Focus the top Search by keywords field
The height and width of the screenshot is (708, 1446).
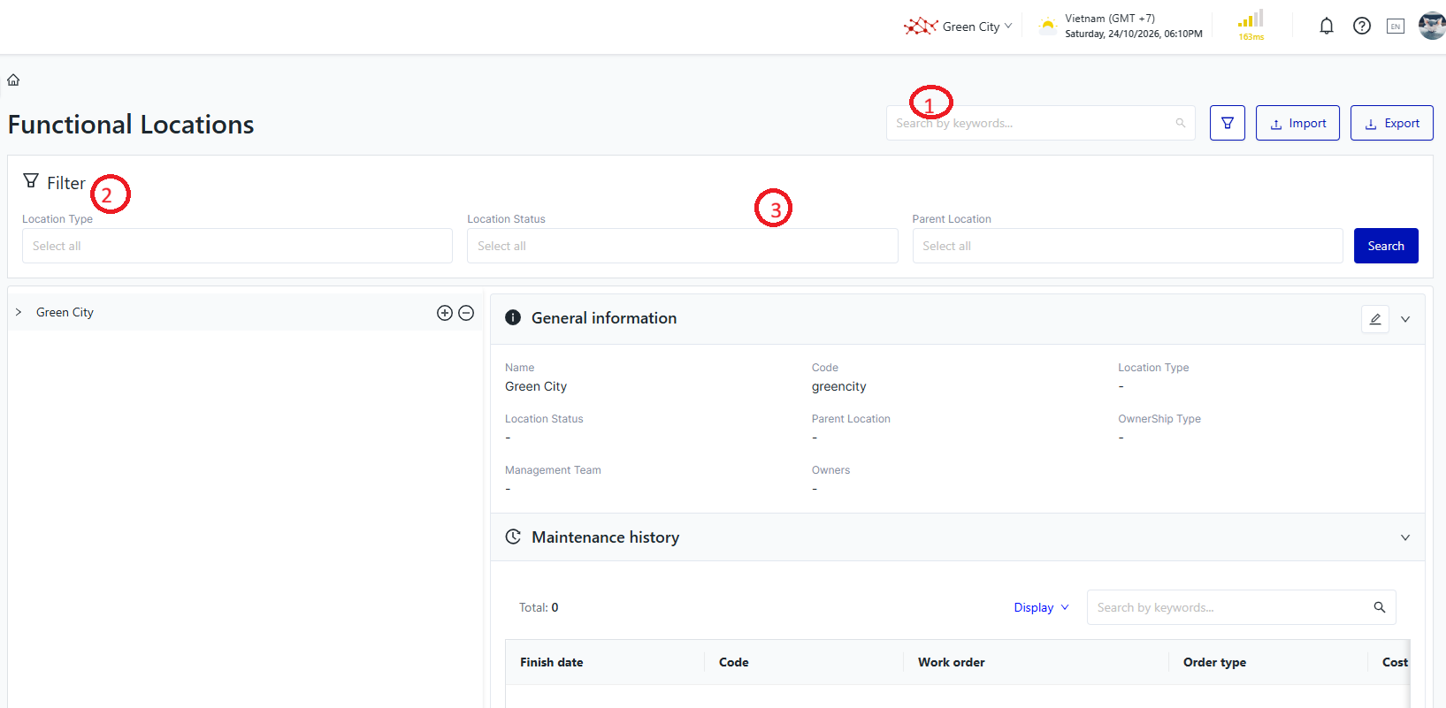1041,123
